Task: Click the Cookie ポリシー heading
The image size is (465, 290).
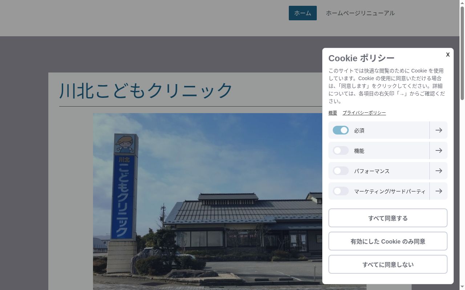Action: click(x=361, y=58)
